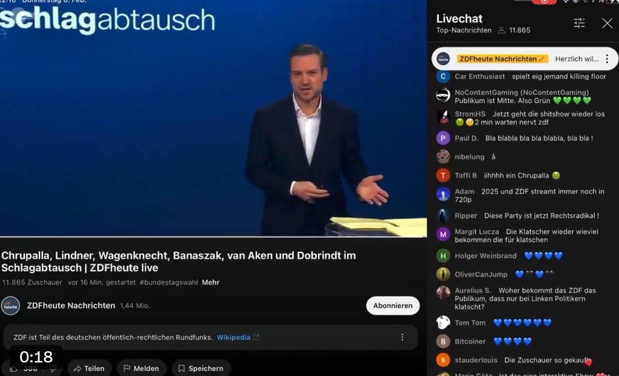Open options menu on pinned ZDFheute message
The height and width of the screenshot is (376, 619).
point(606,59)
